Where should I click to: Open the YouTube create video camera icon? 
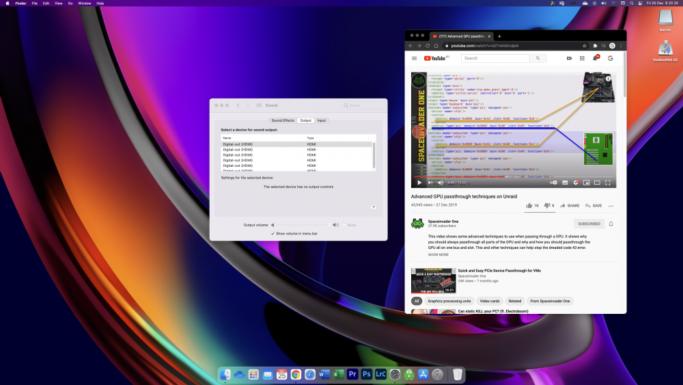pos(569,58)
